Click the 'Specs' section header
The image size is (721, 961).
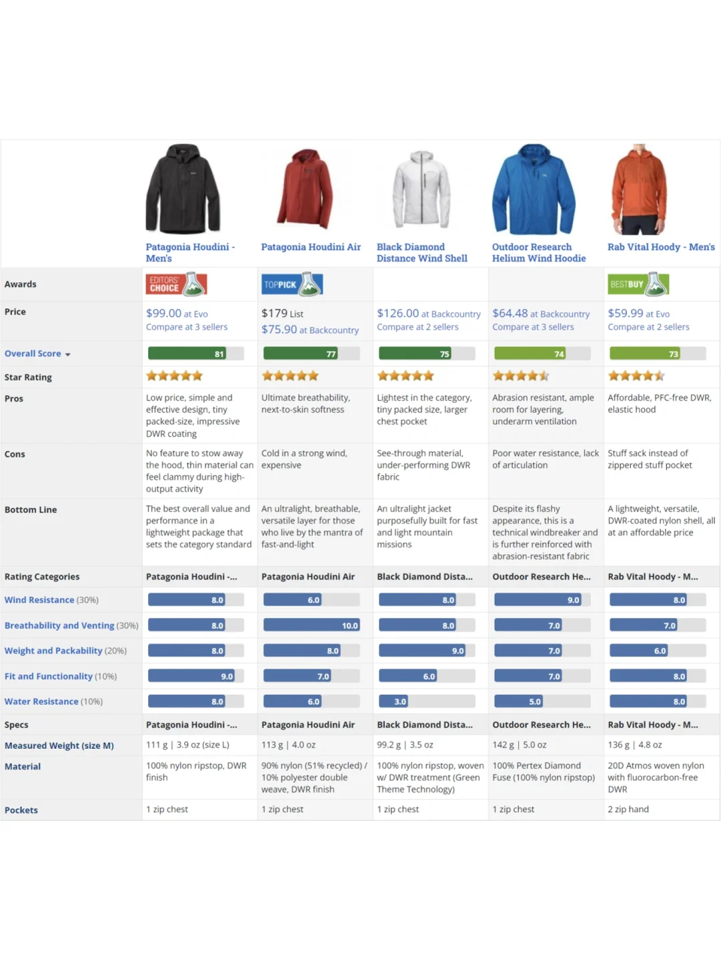point(17,725)
